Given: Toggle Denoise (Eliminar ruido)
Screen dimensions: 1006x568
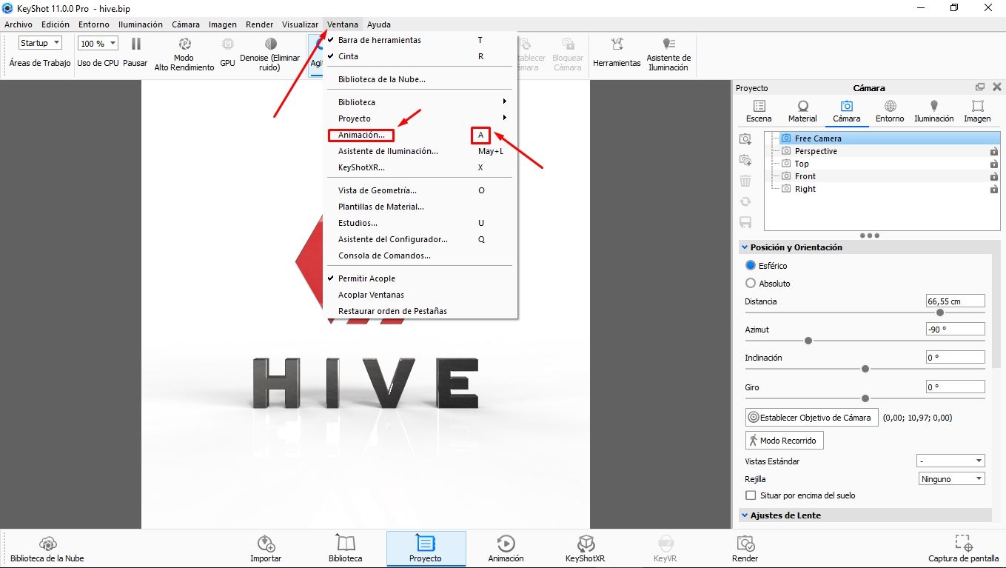Looking at the screenshot, I should (x=270, y=55).
